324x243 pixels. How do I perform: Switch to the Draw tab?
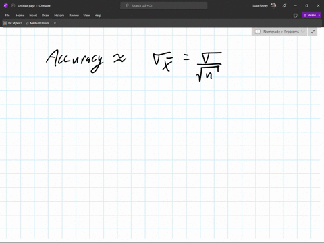(x=45, y=16)
